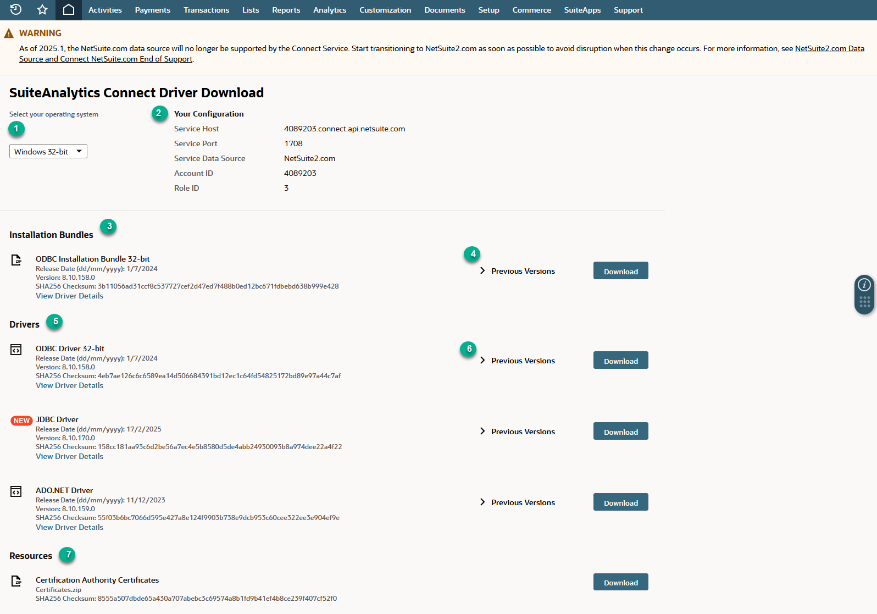Screen dimensions: 877x614
Task: Open the Recent Records history icon
Action: tap(16, 10)
